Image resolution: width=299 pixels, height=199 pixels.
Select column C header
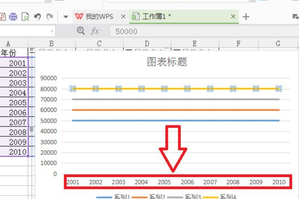coord(99,44)
